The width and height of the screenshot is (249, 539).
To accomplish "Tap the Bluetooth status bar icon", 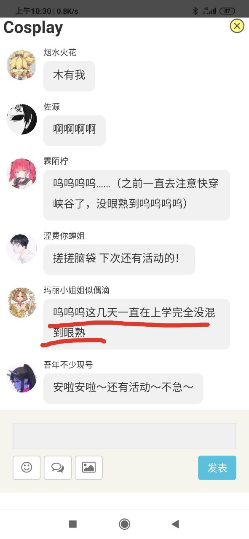I will click(x=195, y=11).
